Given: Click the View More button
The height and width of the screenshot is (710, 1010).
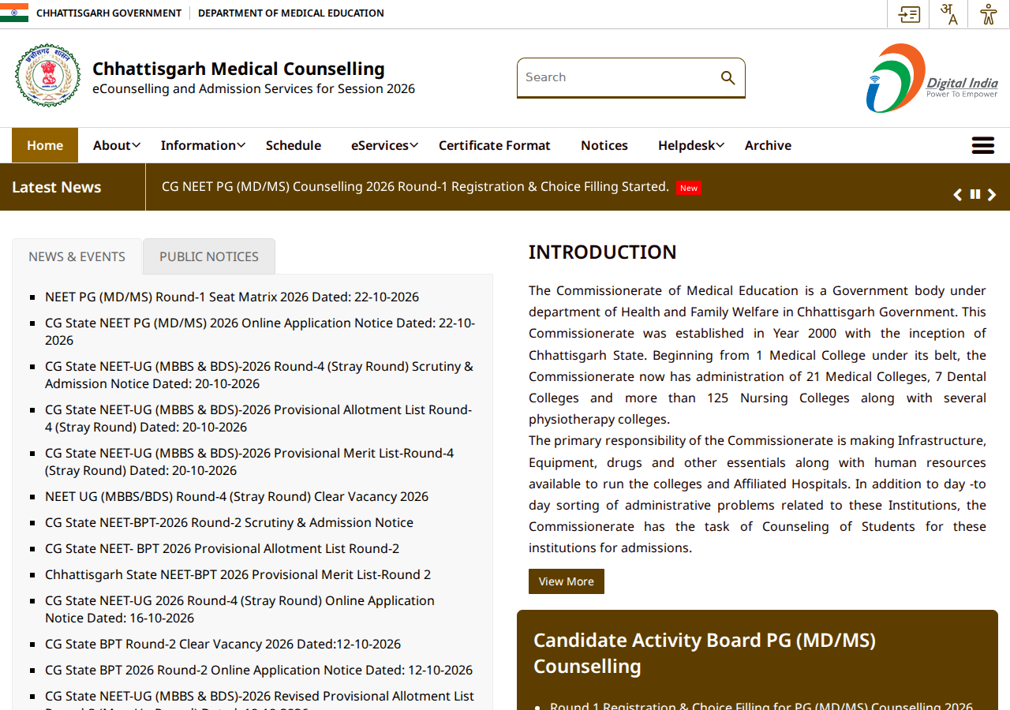Looking at the screenshot, I should tap(567, 581).
